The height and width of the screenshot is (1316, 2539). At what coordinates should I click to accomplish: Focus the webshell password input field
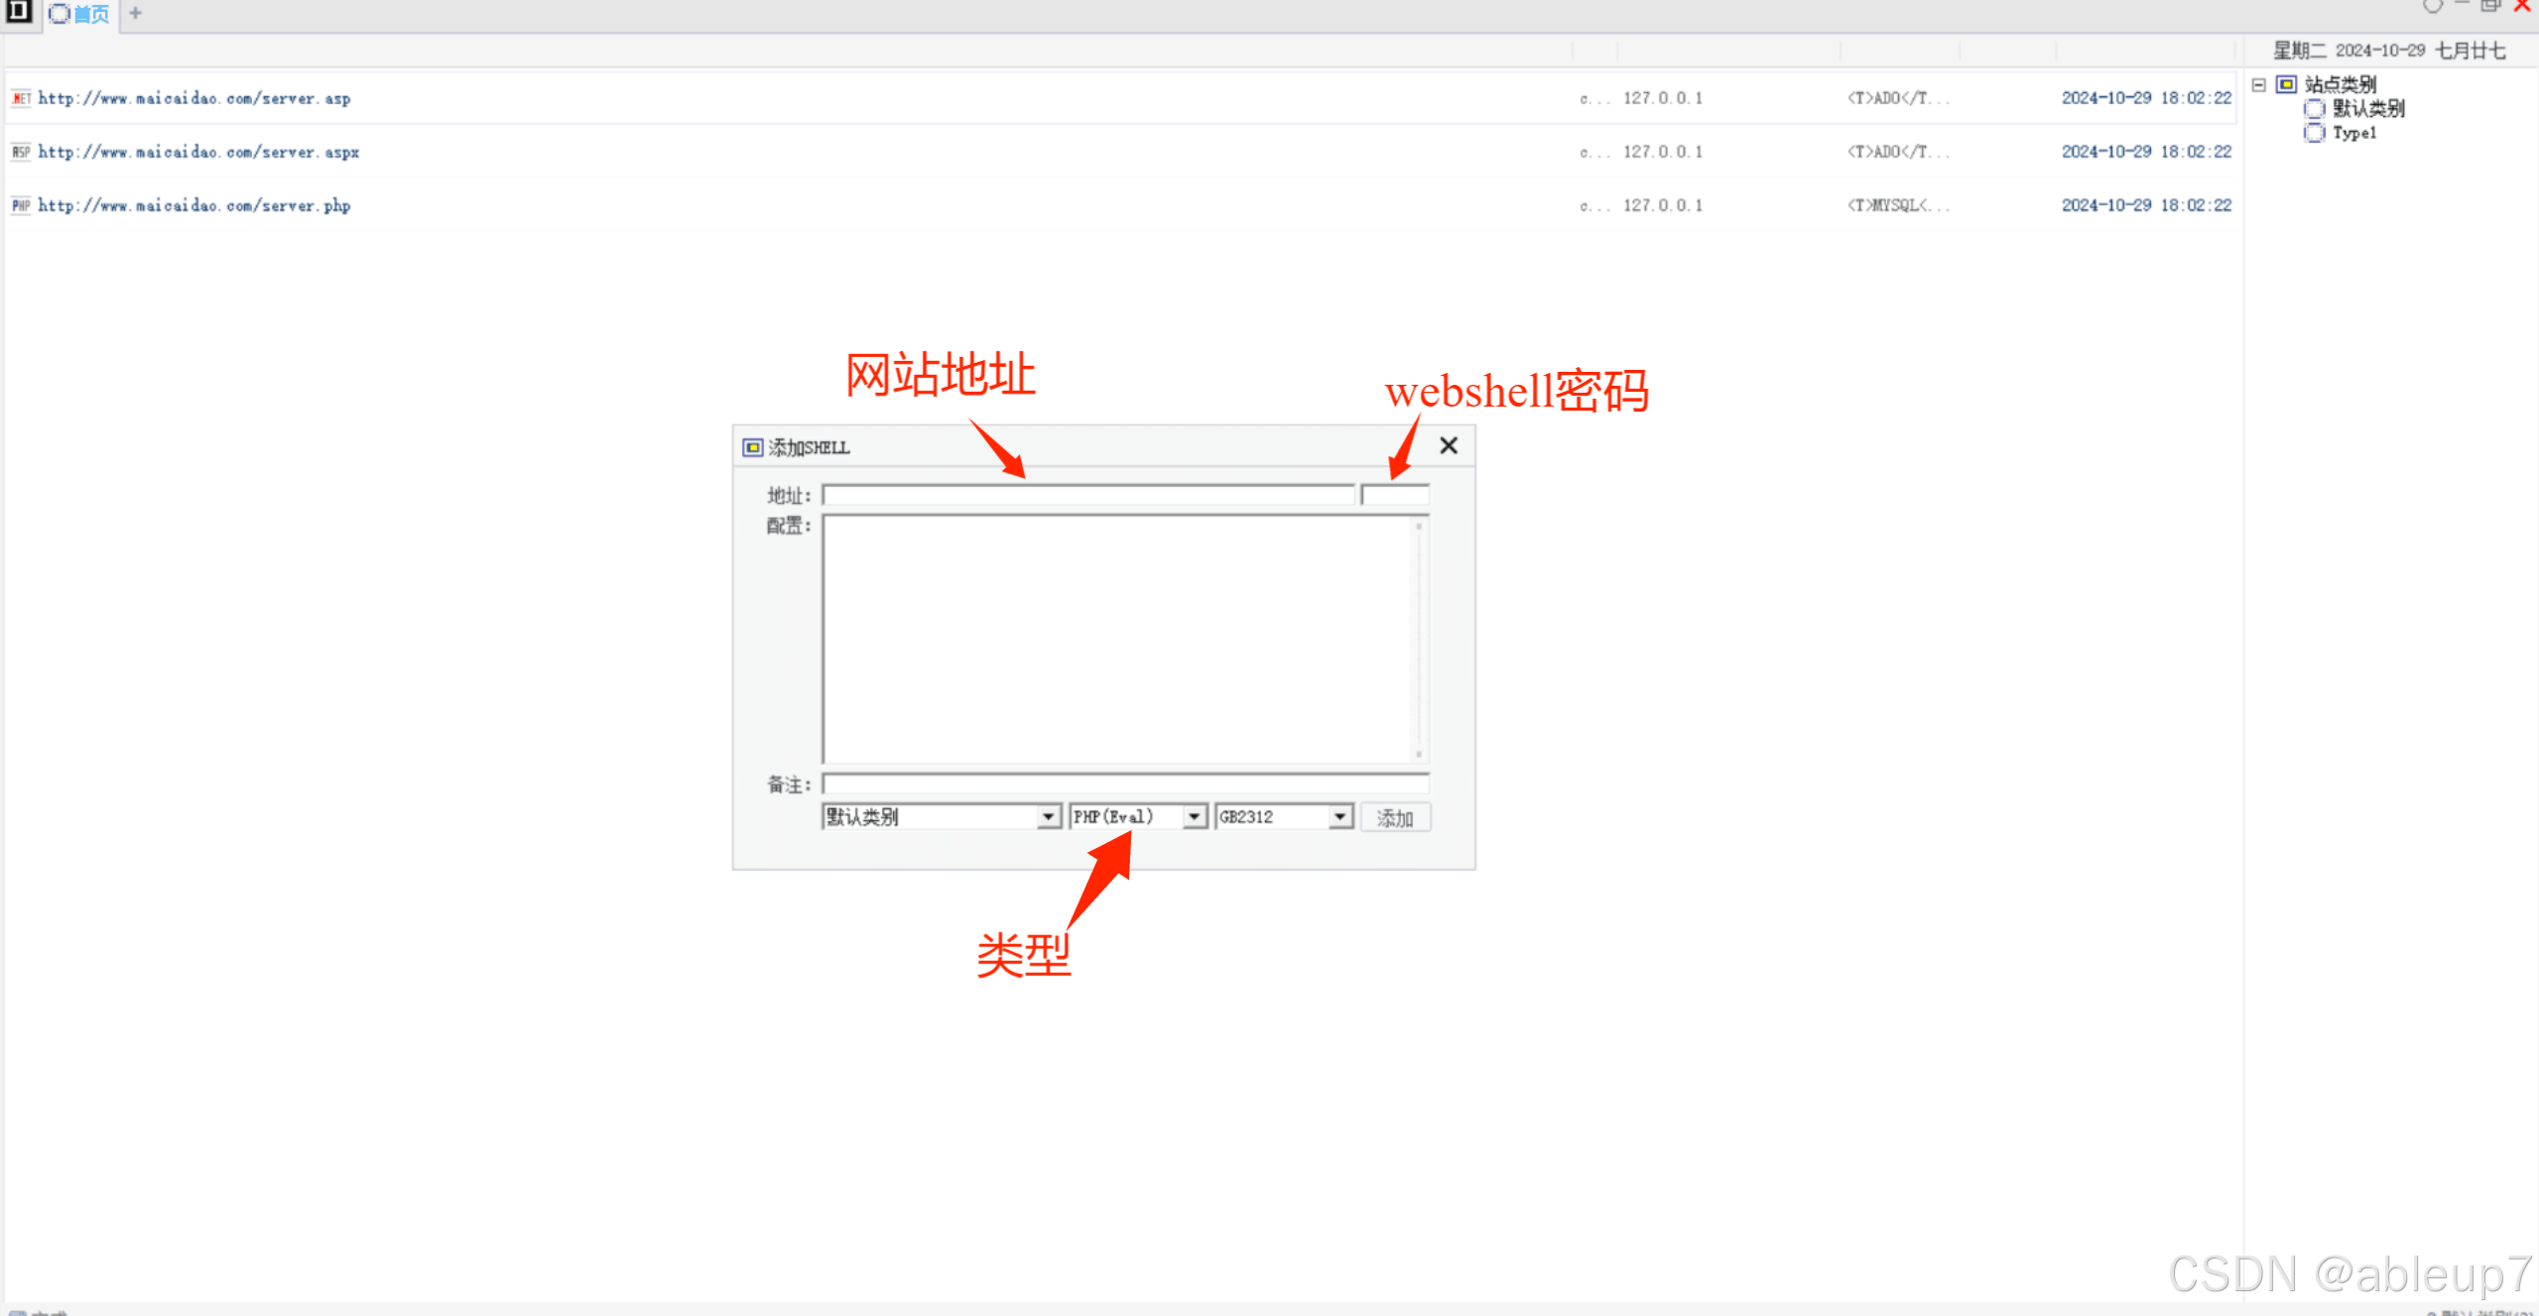click(x=1395, y=495)
